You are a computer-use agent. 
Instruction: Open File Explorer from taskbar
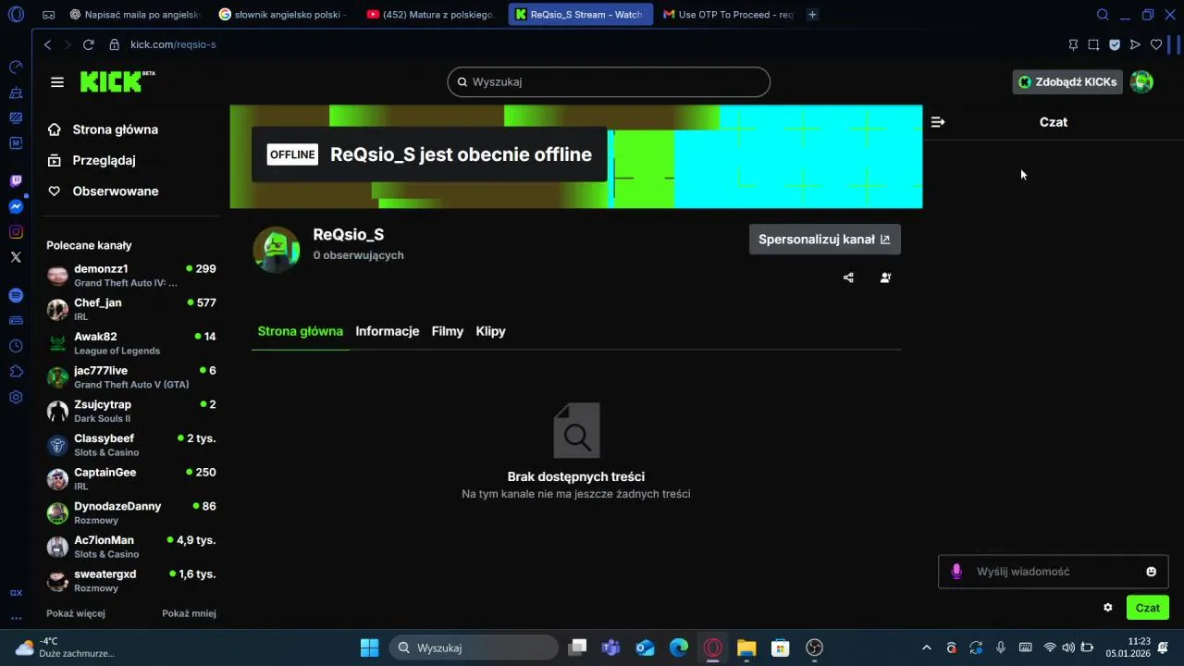tap(746, 647)
